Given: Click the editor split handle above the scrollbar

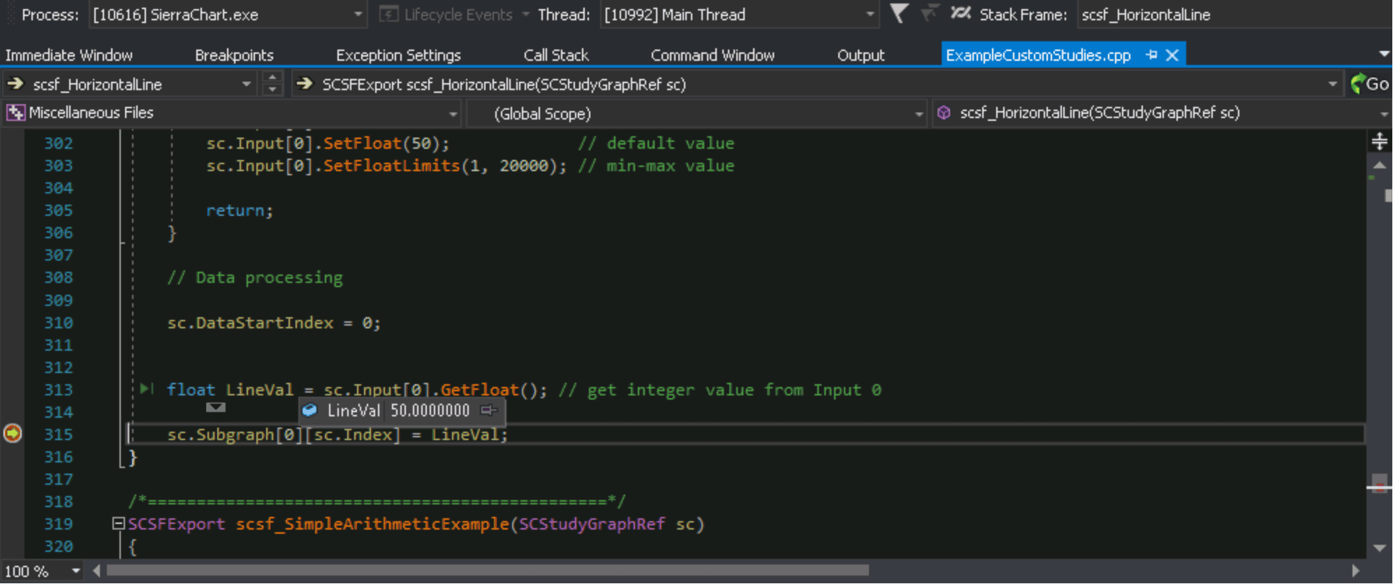Looking at the screenshot, I should 1379,142.
